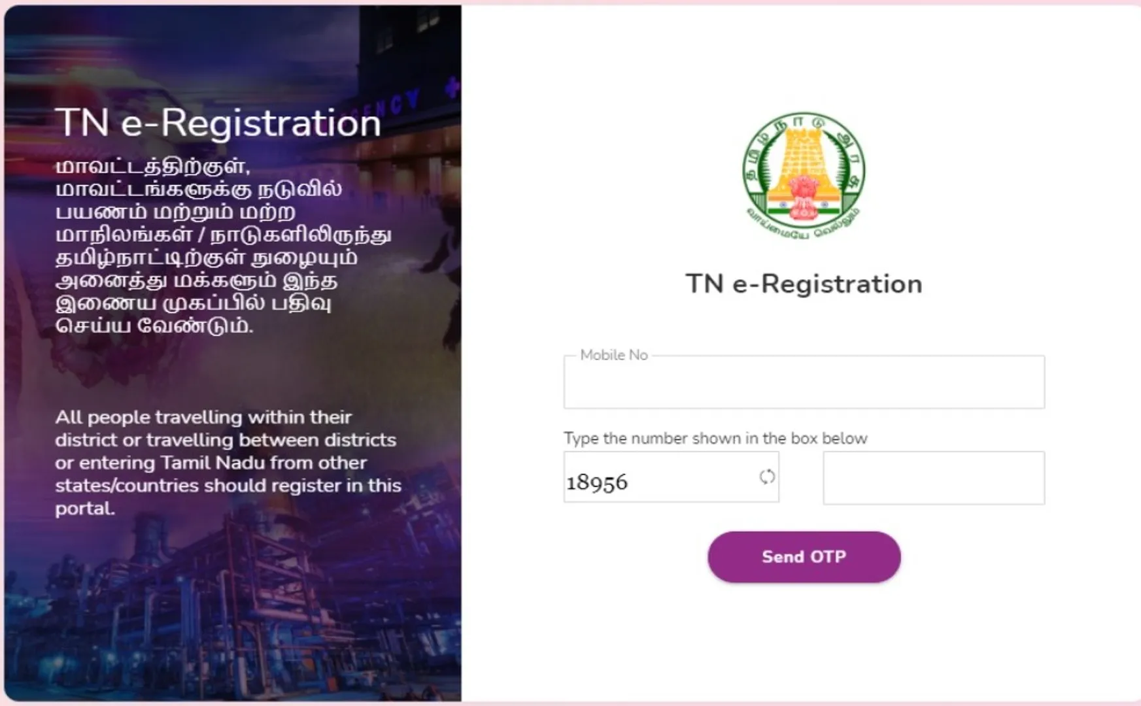Send OTP to the mobile number
1141x706 pixels.
tap(804, 557)
